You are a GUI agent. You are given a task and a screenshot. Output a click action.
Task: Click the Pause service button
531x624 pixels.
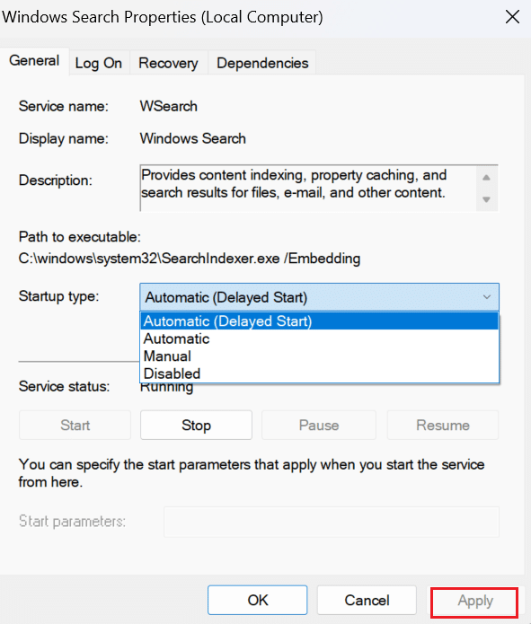coord(319,425)
